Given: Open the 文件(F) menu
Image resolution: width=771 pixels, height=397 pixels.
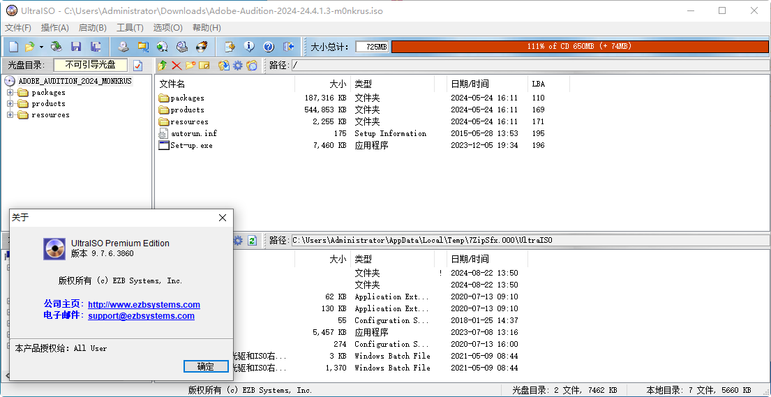Looking at the screenshot, I should [17, 27].
